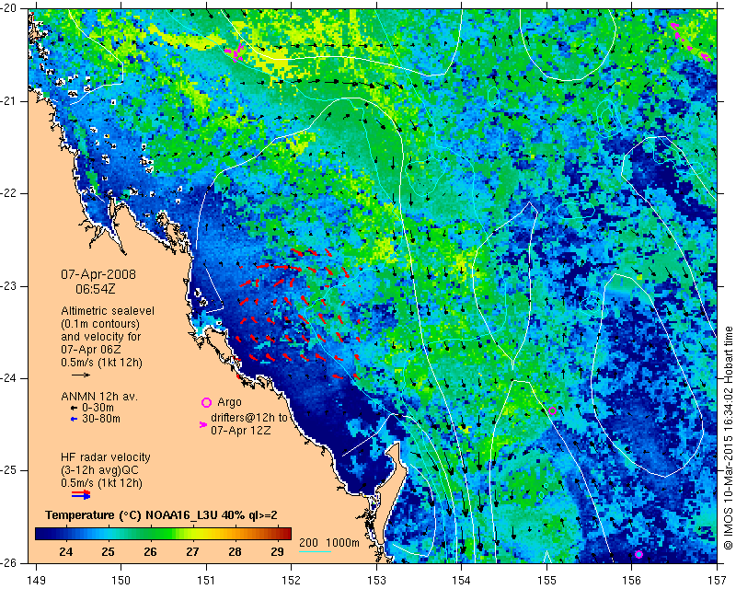
Task: Click longitude axis label 149
Action: click(36, 581)
